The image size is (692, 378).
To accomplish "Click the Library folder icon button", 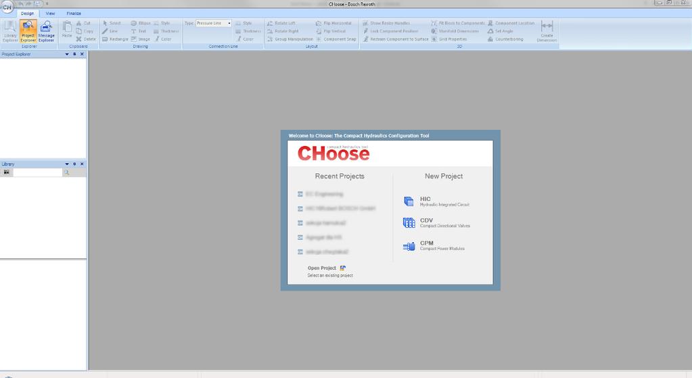I will (x=6, y=172).
